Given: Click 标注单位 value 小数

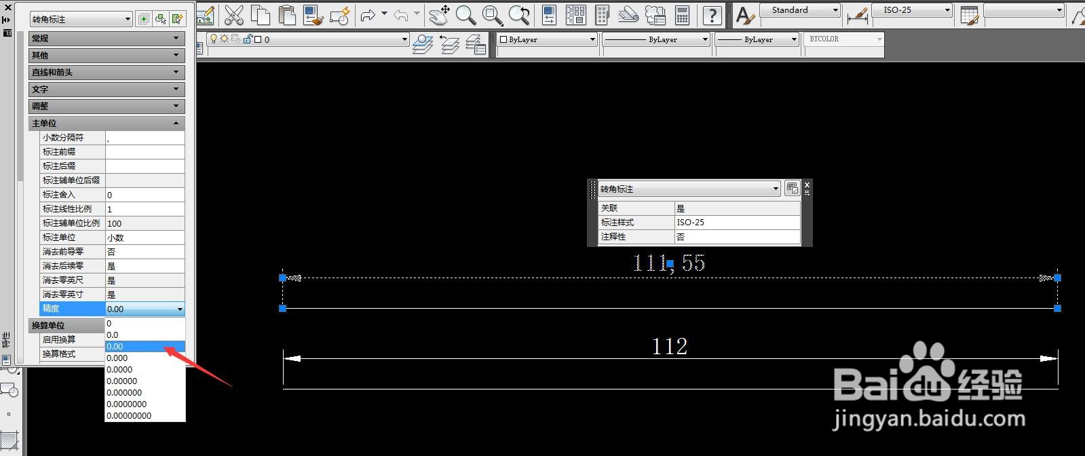Looking at the screenshot, I should (x=145, y=237).
